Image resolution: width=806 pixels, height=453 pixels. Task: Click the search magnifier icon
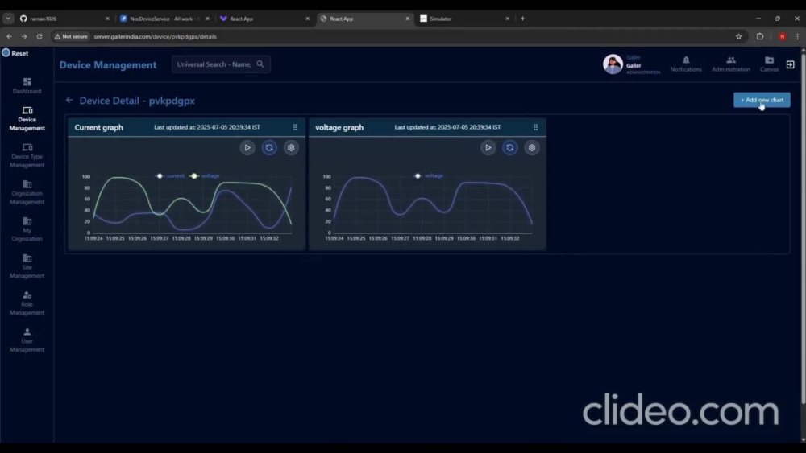[260, 64]
